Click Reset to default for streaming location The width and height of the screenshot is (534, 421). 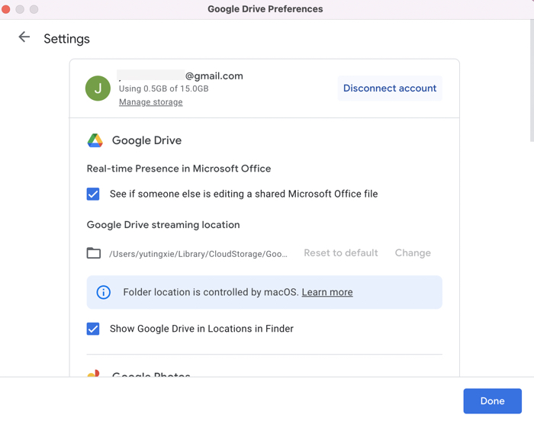point(340,253)
